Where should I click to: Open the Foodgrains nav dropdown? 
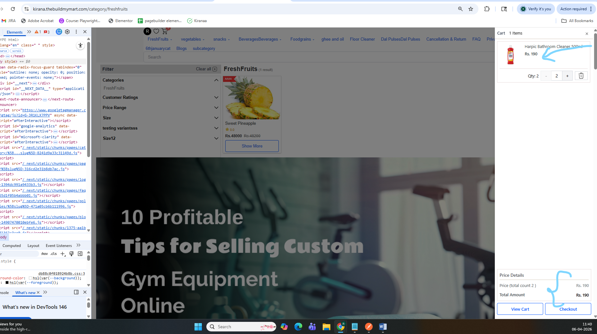click(x=302, y=39)
